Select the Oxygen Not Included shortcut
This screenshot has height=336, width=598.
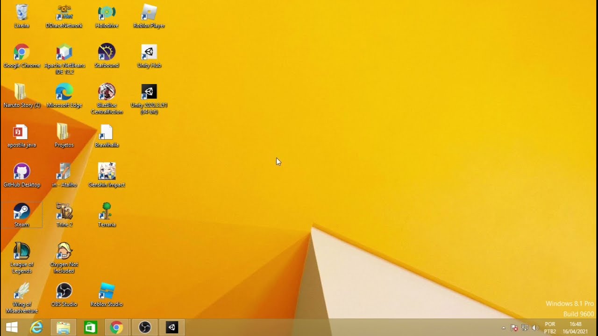(64, 258)
